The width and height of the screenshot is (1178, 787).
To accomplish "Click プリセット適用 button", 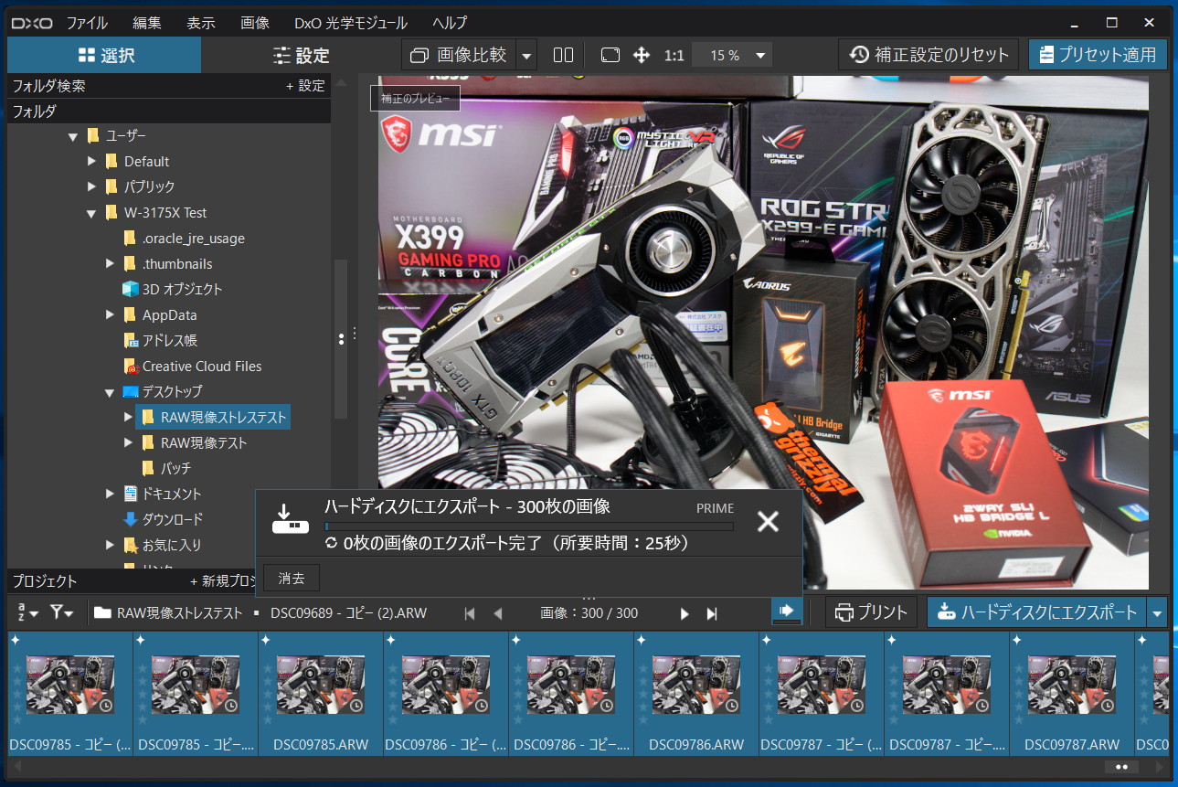I will [x=1098, y=55].
